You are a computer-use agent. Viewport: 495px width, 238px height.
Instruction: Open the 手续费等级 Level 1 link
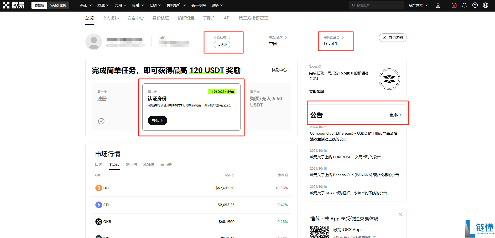(x=334, y=41)
